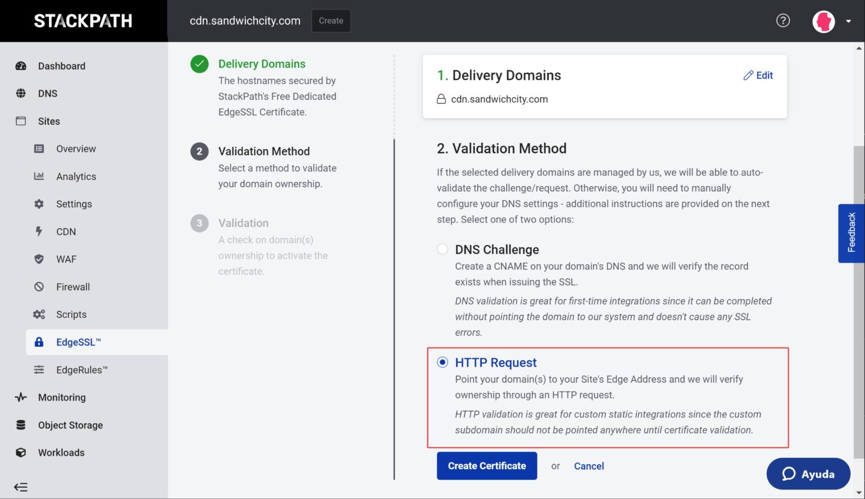
Task: Click the Sites window icon
Action: tap(21, 121)
